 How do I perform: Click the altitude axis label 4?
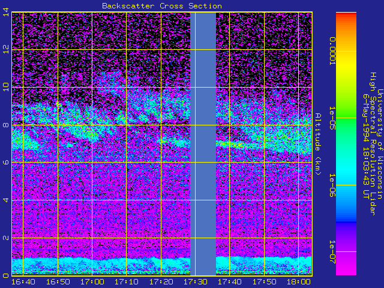(6, 200)
